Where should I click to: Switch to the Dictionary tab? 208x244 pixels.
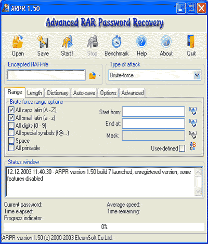pyautogui.click(x=58, y=93)
